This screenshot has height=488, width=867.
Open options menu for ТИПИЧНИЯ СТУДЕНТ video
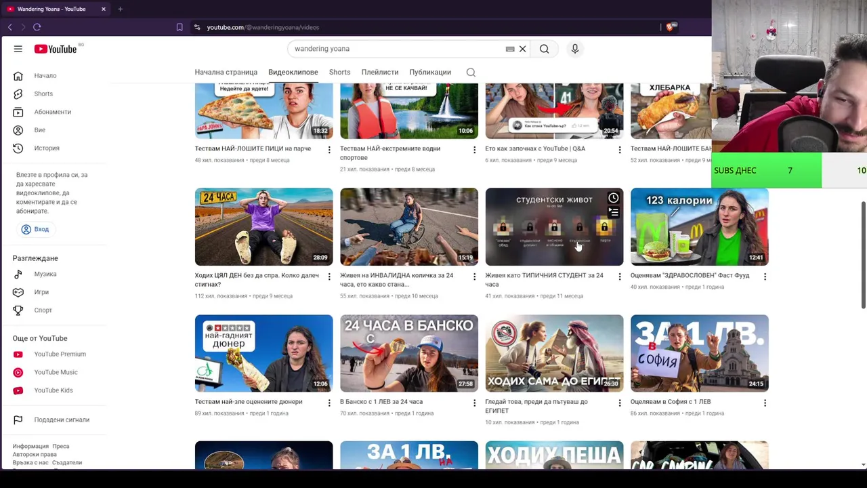[619, 277]
